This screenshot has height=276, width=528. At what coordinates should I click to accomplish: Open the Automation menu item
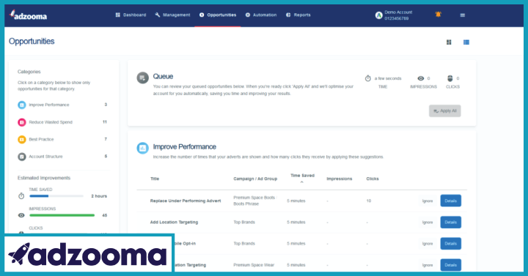[261, 15]
